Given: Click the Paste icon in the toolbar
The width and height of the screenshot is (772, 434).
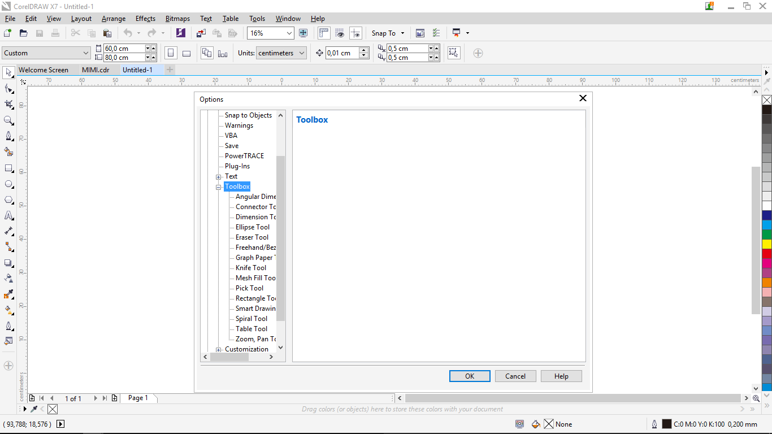Looking at the screenshot, I should (x=107, y=33).
